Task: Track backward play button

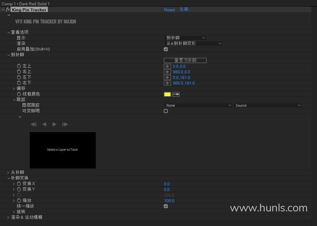Action: [x=44, y=124]
